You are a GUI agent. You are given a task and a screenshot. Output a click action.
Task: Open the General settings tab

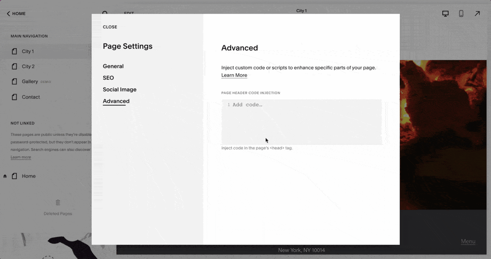coord(113,66)
